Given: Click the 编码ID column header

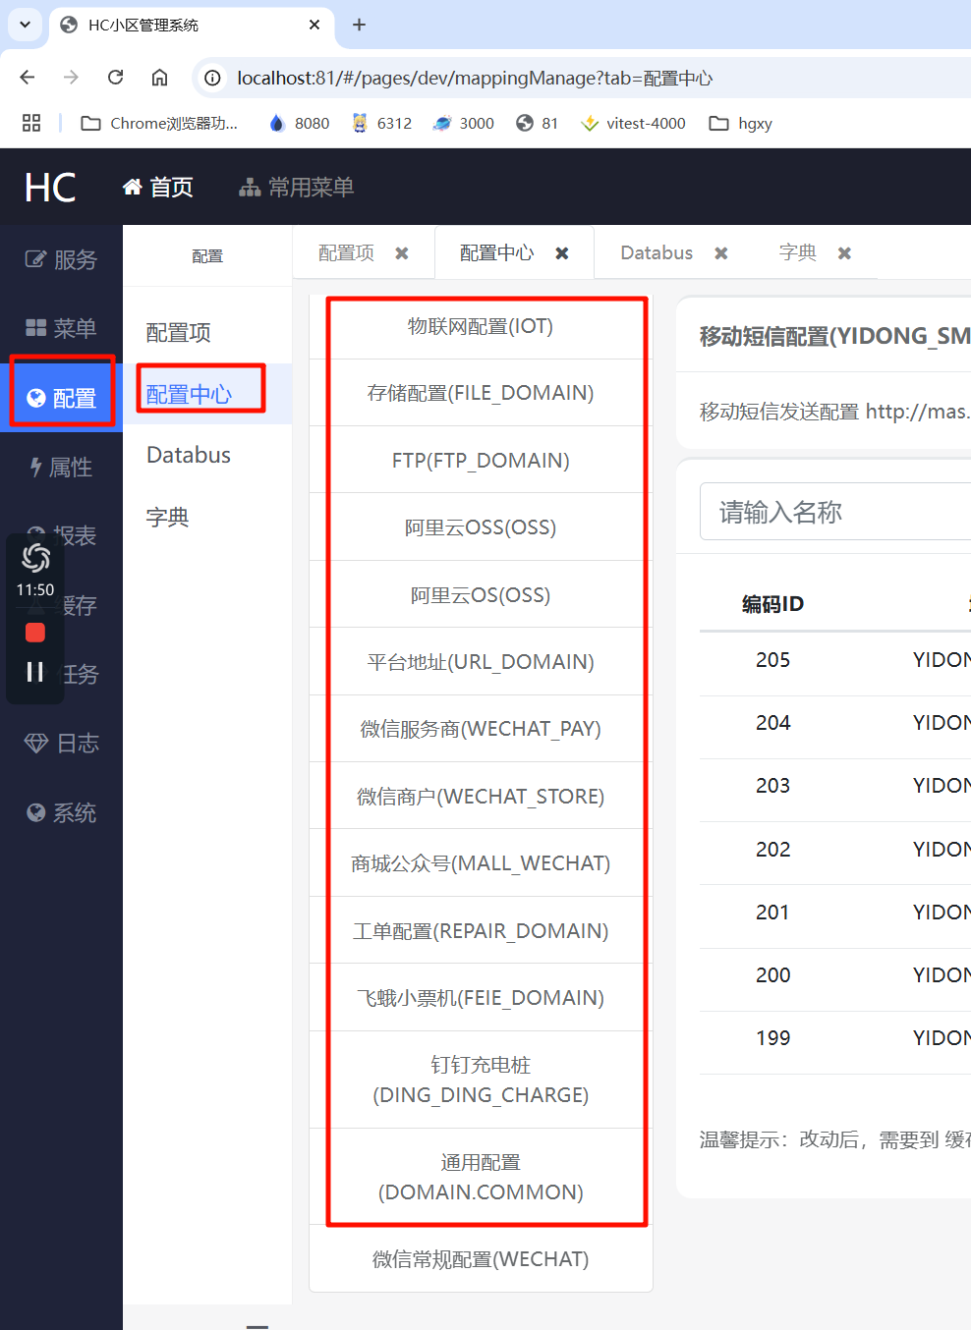Looking at the screenshot, I should click(x=772, y=604).
